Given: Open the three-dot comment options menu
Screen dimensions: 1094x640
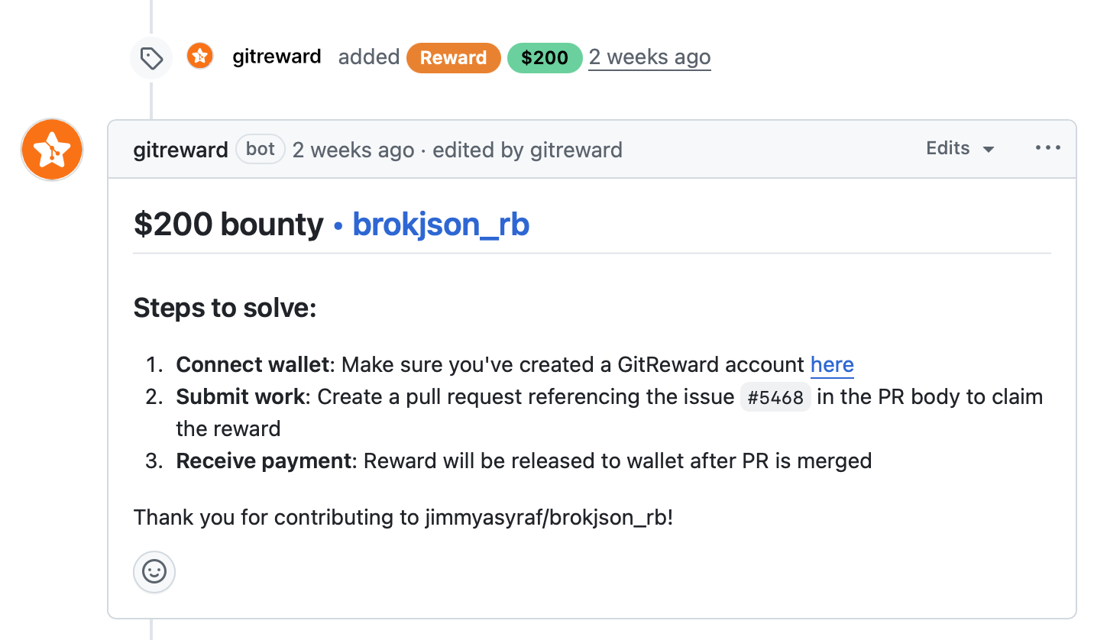Looking at the screenshot, I should coord(1047,148).
